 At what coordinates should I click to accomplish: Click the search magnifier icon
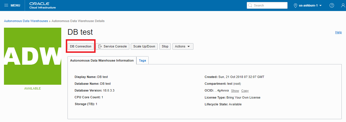pyautogui.click(x=250, y=5)
